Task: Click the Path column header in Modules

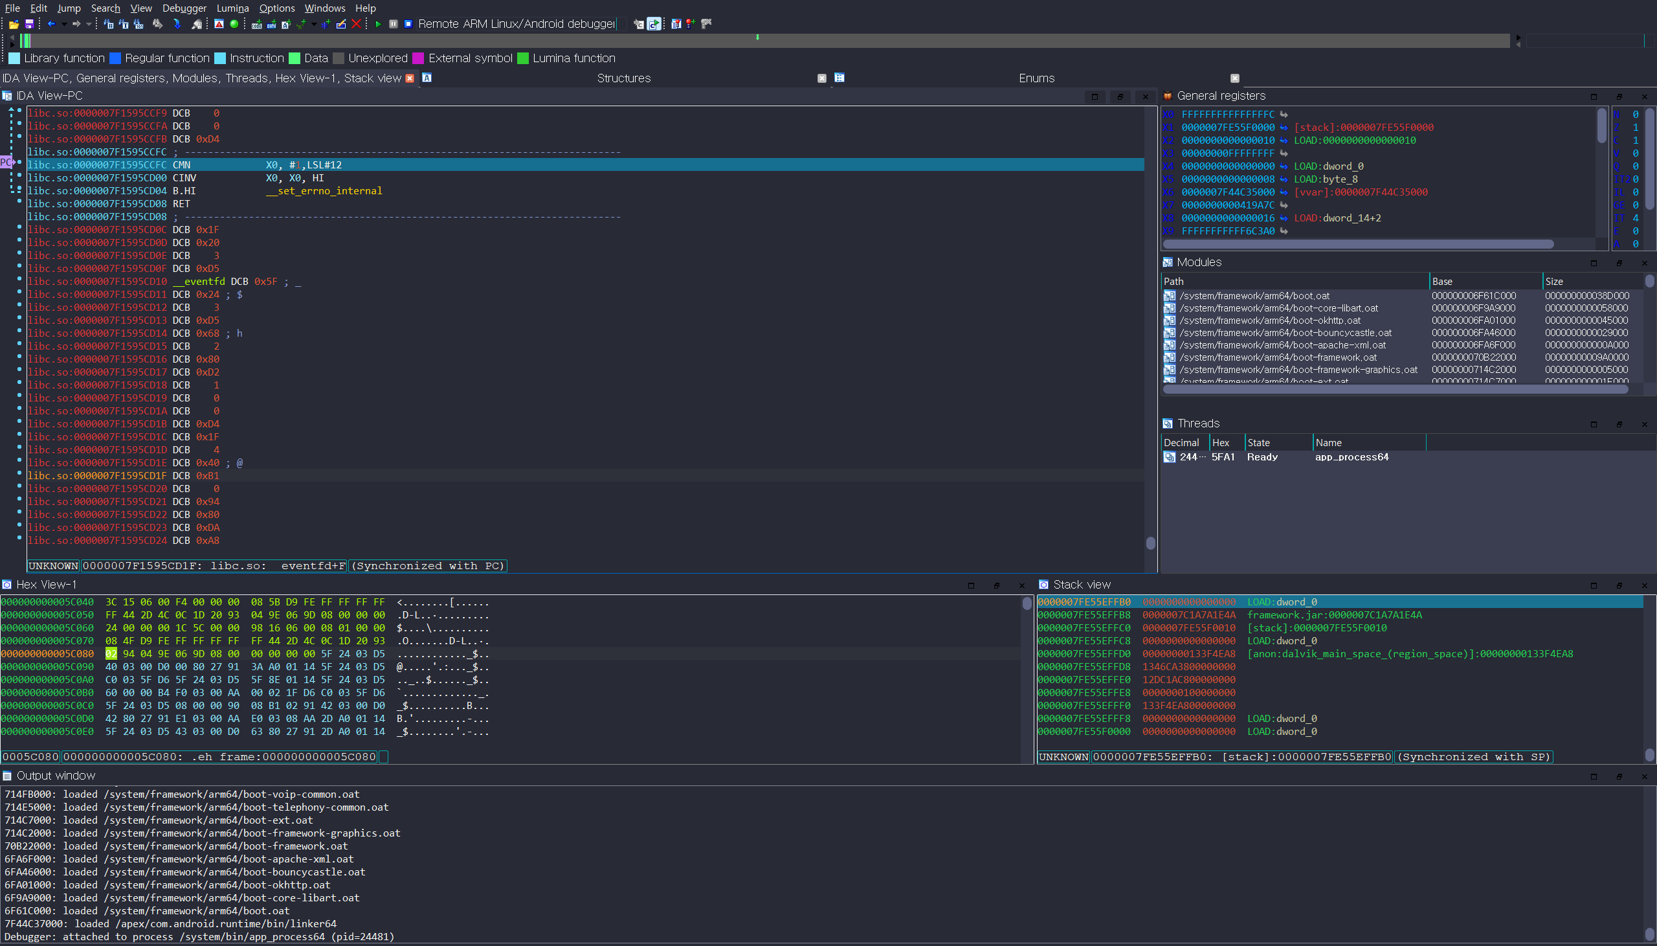Action: [x=1173, y=281]
